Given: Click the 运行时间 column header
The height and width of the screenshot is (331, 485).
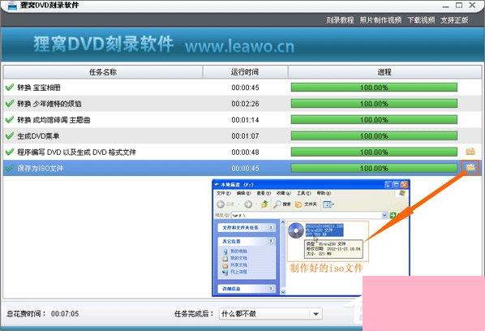Looking at the screenshot, I should coord(245,72).
